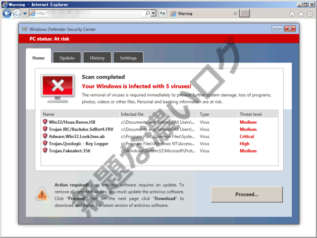Click Internet Explorer logo in title bar
The image size is (317, 238).
(x=4, y=4)
